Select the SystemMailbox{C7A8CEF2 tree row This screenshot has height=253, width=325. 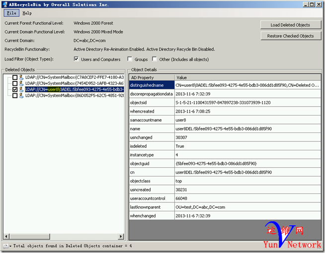tap(75, 77)
